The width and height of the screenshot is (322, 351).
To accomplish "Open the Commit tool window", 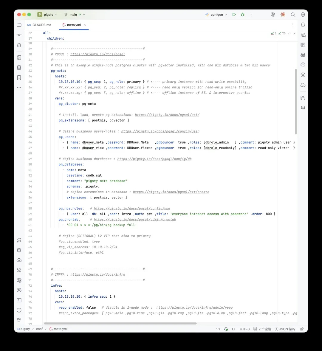I will point(19,35).
